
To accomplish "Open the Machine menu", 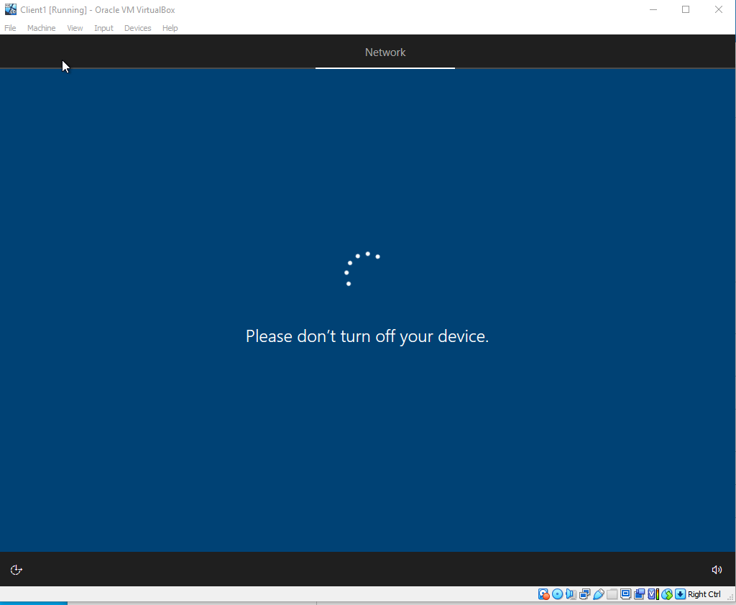I will click(x=41, y=28).
